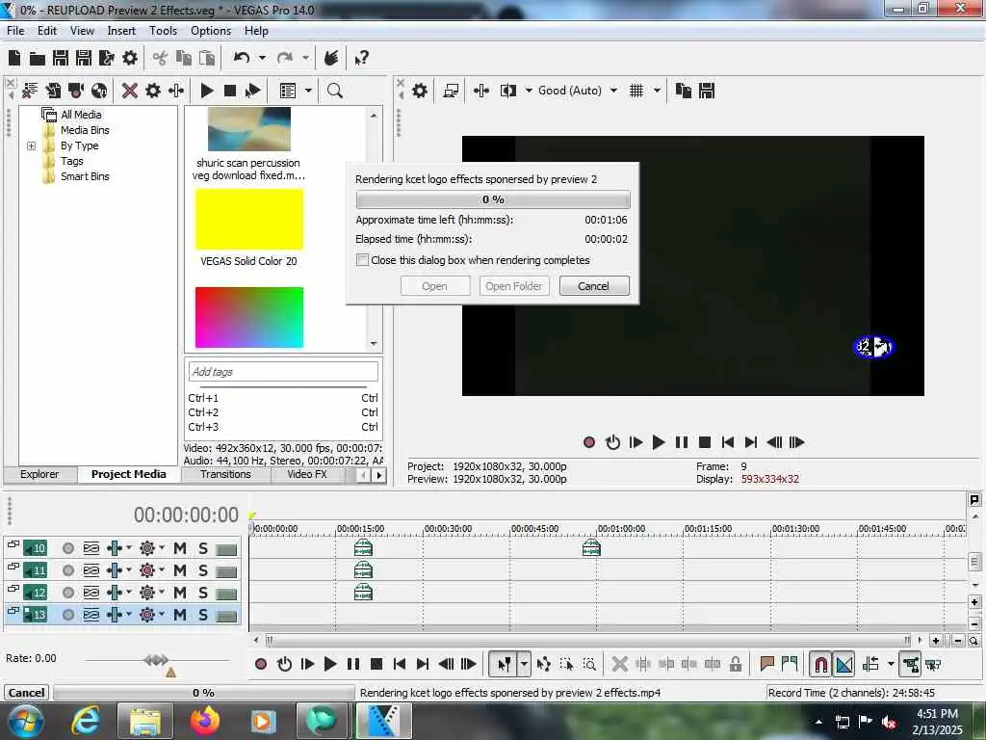986x740 pixels.
Task: Select the Smart Bins folder
Action: 85,176
